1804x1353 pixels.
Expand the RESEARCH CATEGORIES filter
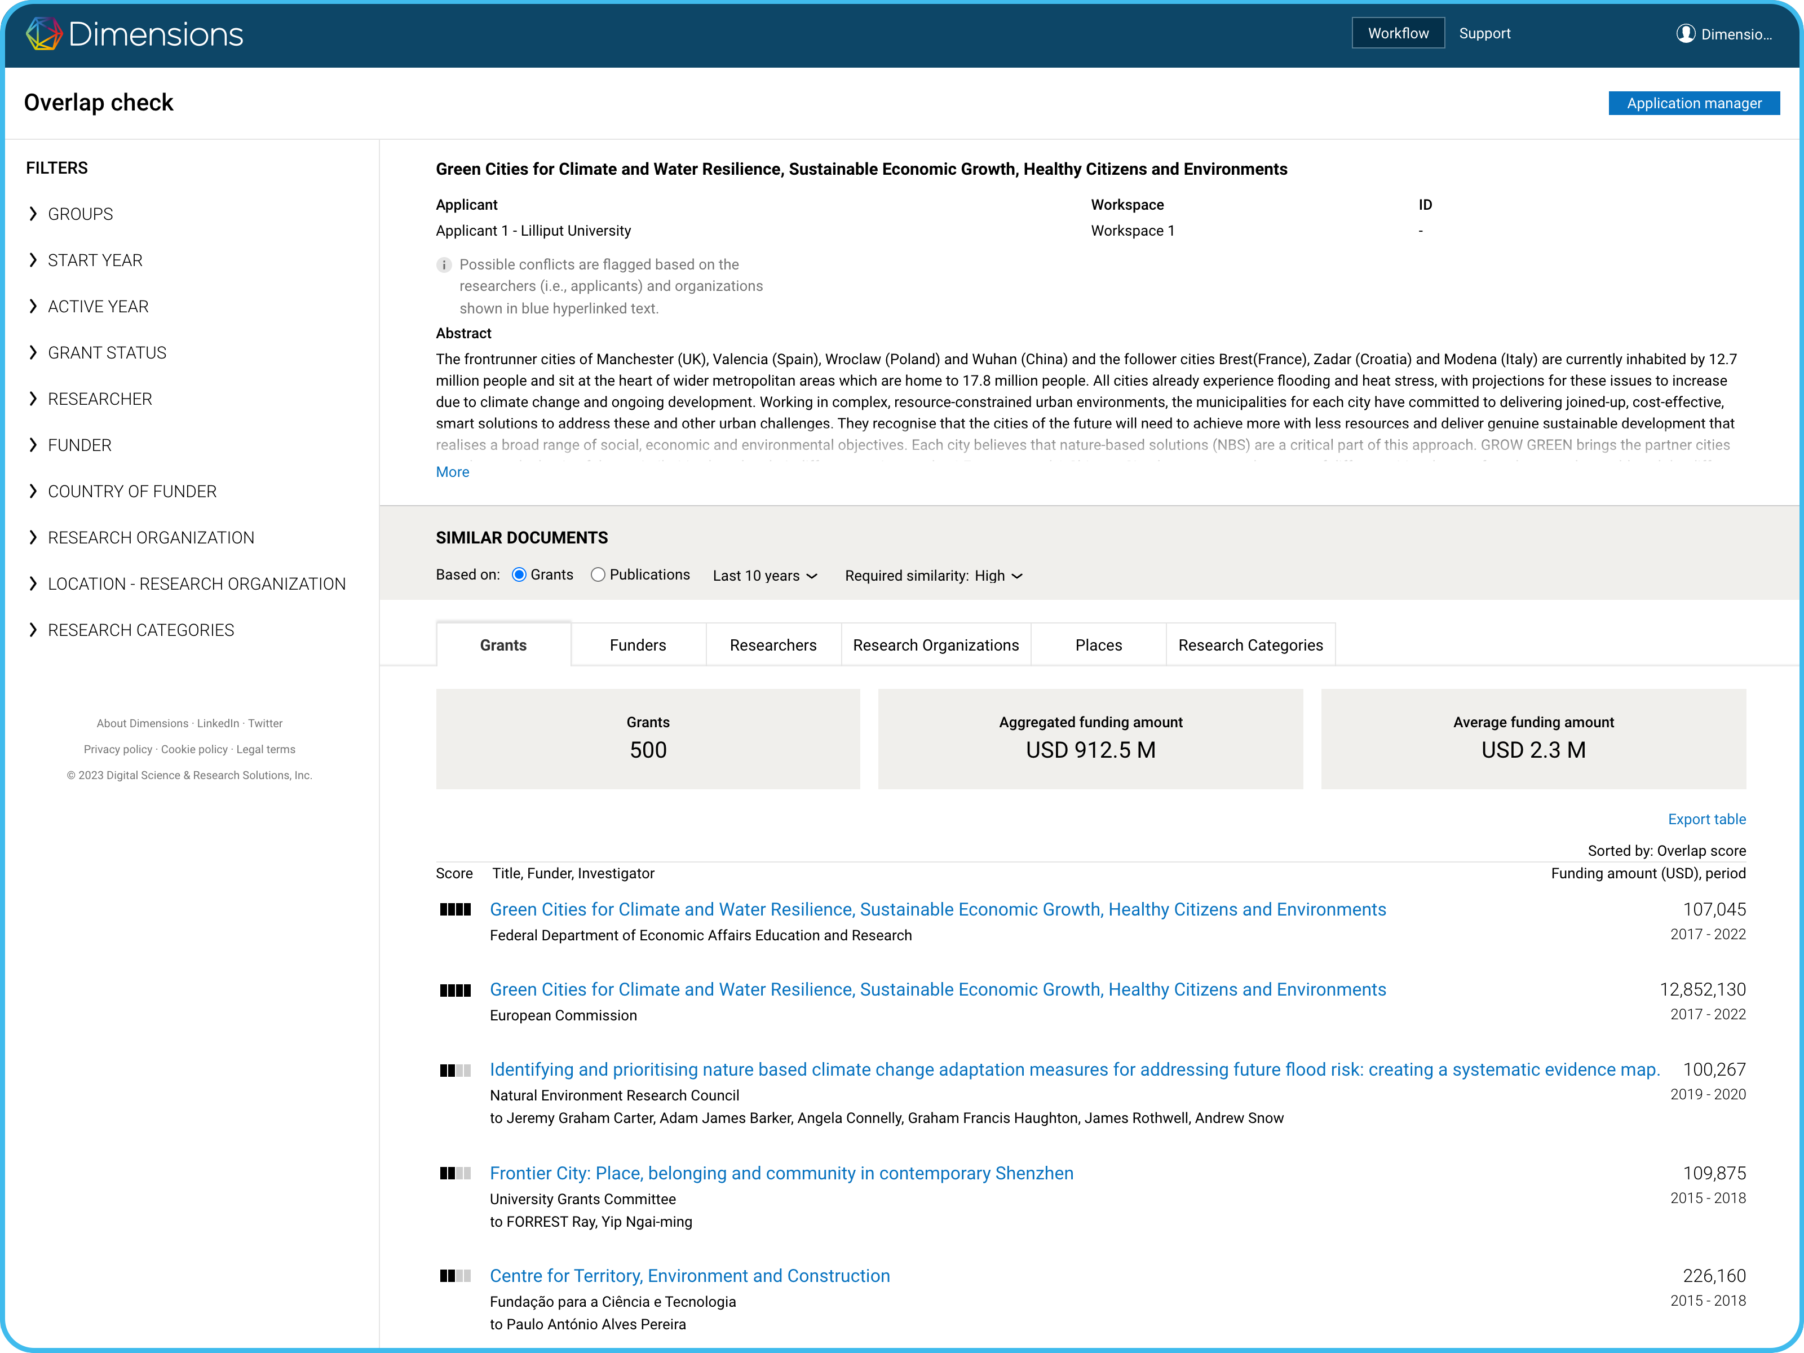click(140, 630)
